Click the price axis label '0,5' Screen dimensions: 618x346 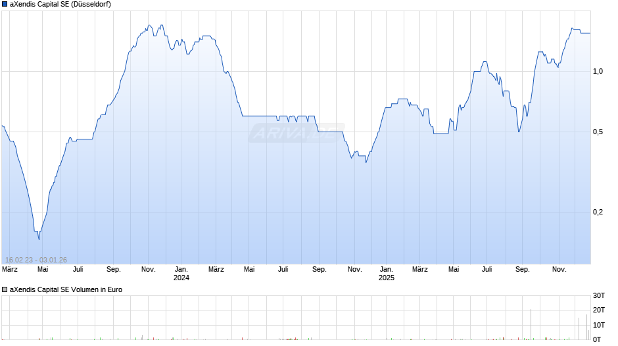click(x=598, y=132)
